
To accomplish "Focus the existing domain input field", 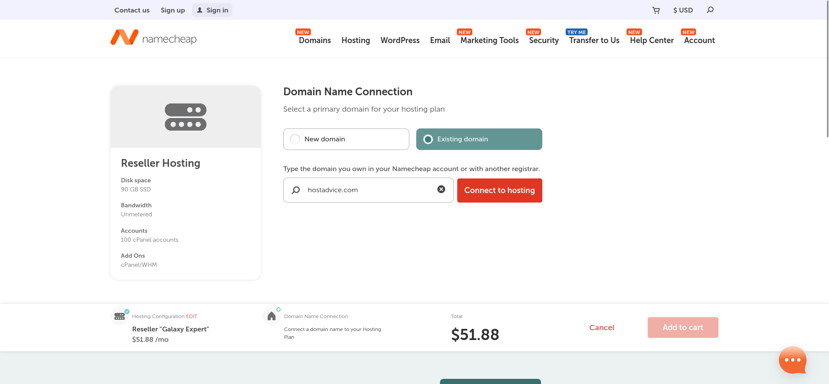I will [368, 190].
